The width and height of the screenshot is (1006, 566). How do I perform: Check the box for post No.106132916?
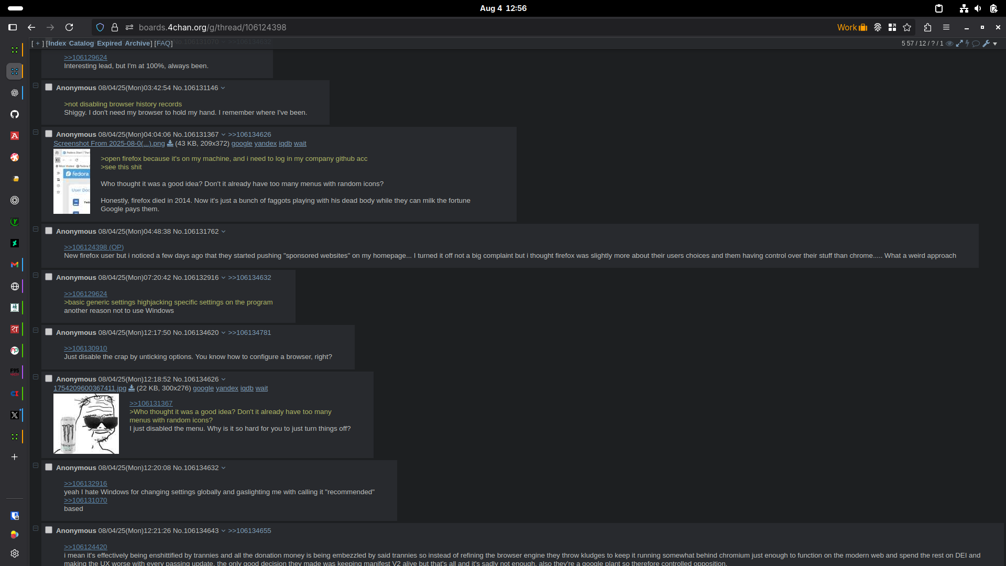(x=49, y=277)
